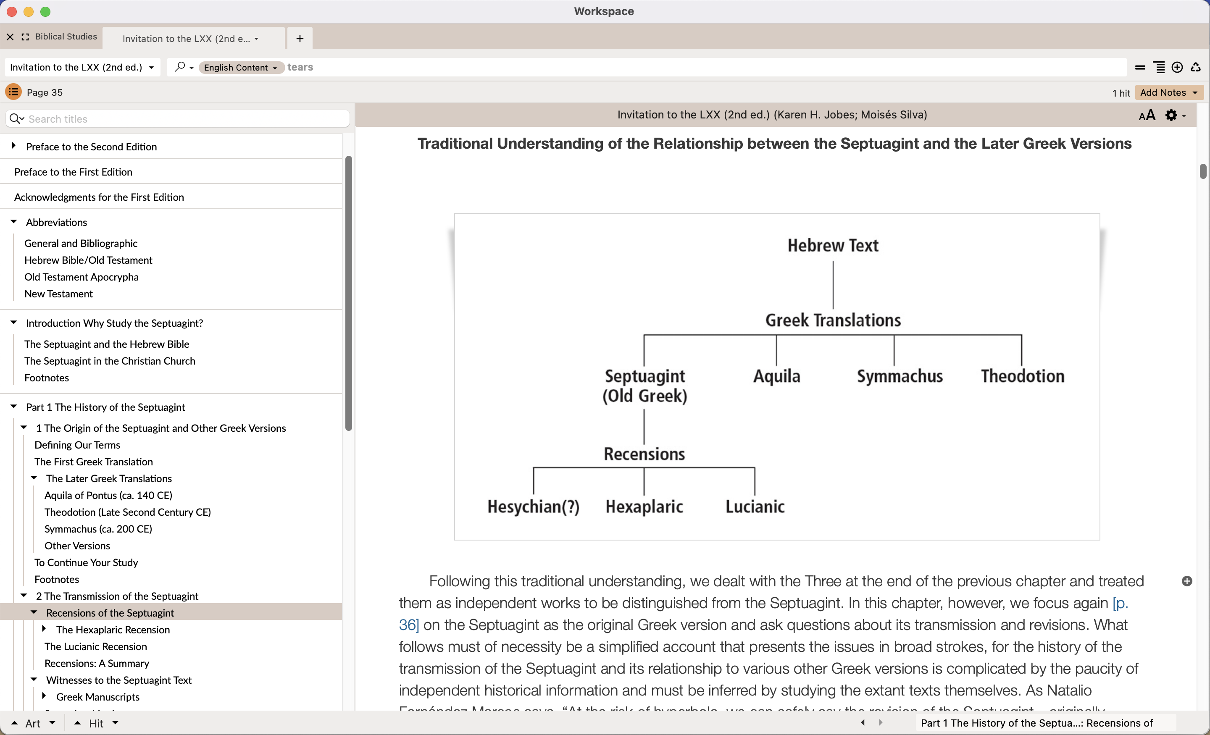Switch to Invitation to the LXX tab
The height and width of the screenshot is (735, 1210).
click(189, 38)
